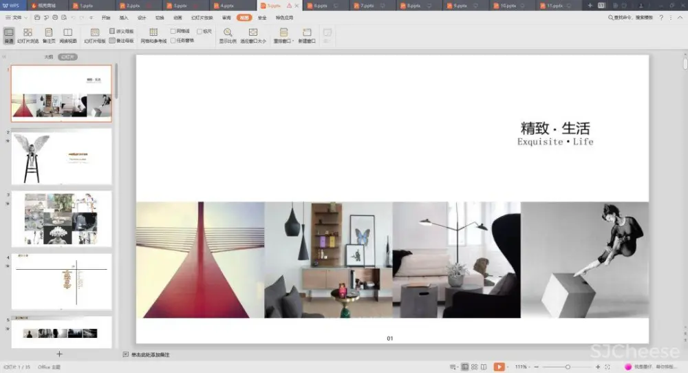
Task: Open the Notes Page view (备注页)
Action: [x=48, y=35]
